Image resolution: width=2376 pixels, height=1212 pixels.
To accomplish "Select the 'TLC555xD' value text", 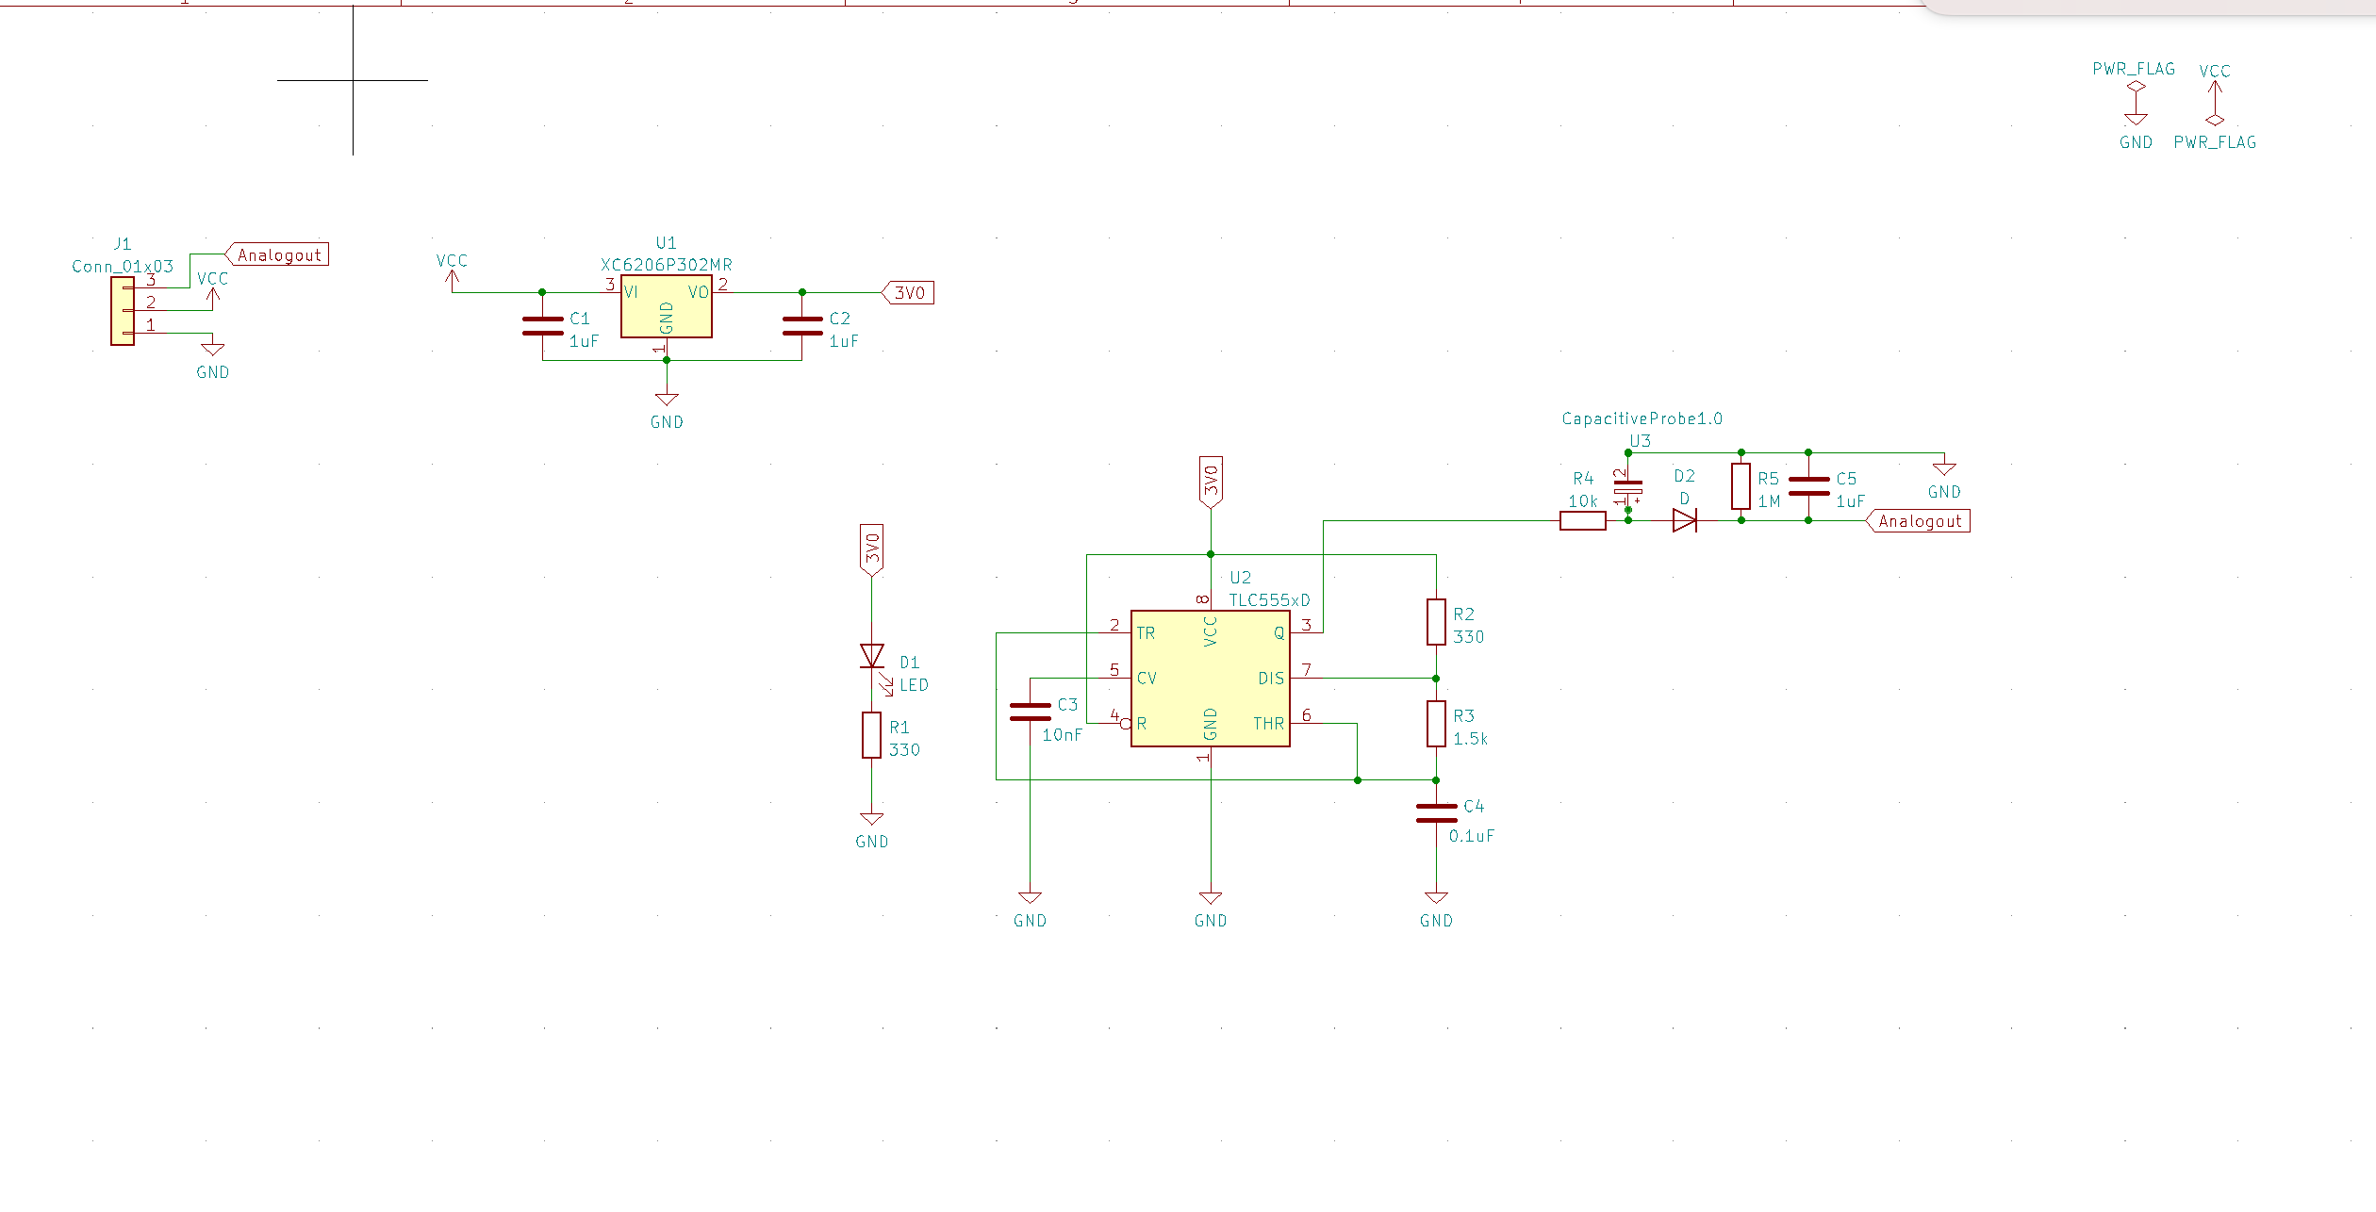I will (1269, 600).
